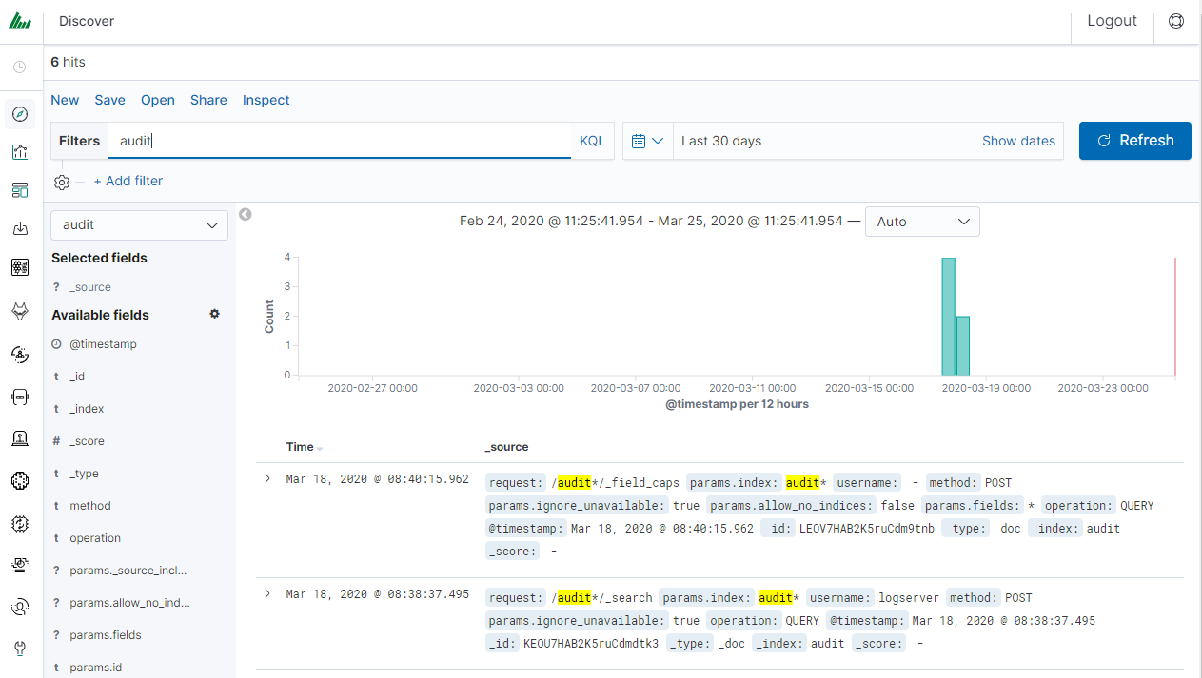Open the audit index pattern dropdown

tap(139, 225)
